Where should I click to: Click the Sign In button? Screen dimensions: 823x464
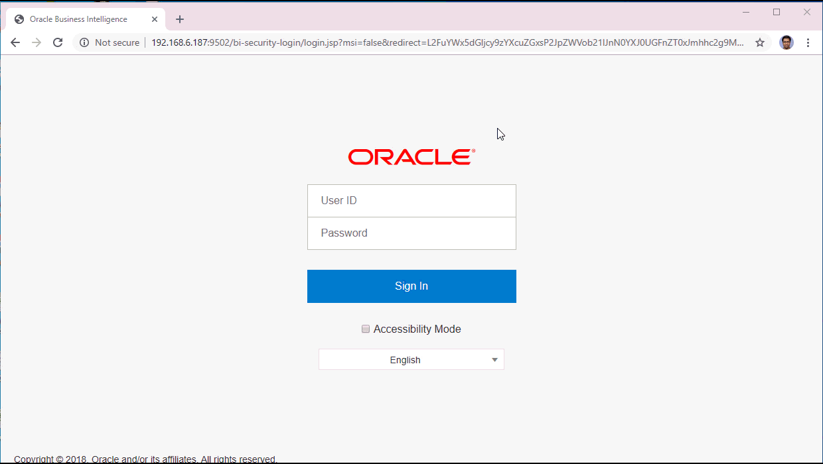(411, 286)
